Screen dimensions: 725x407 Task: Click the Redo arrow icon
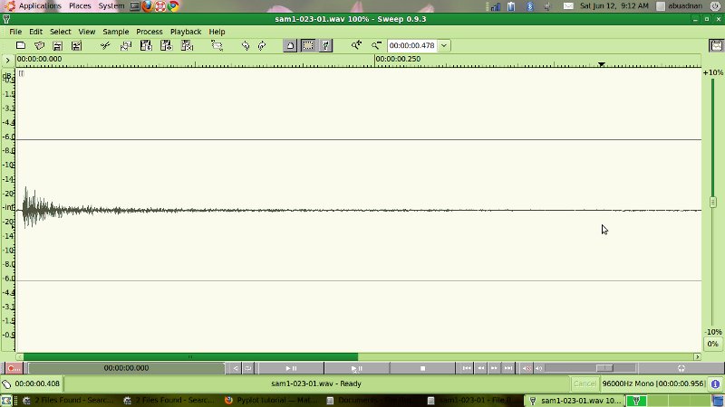pyautogui.click(x=262, y=45)
